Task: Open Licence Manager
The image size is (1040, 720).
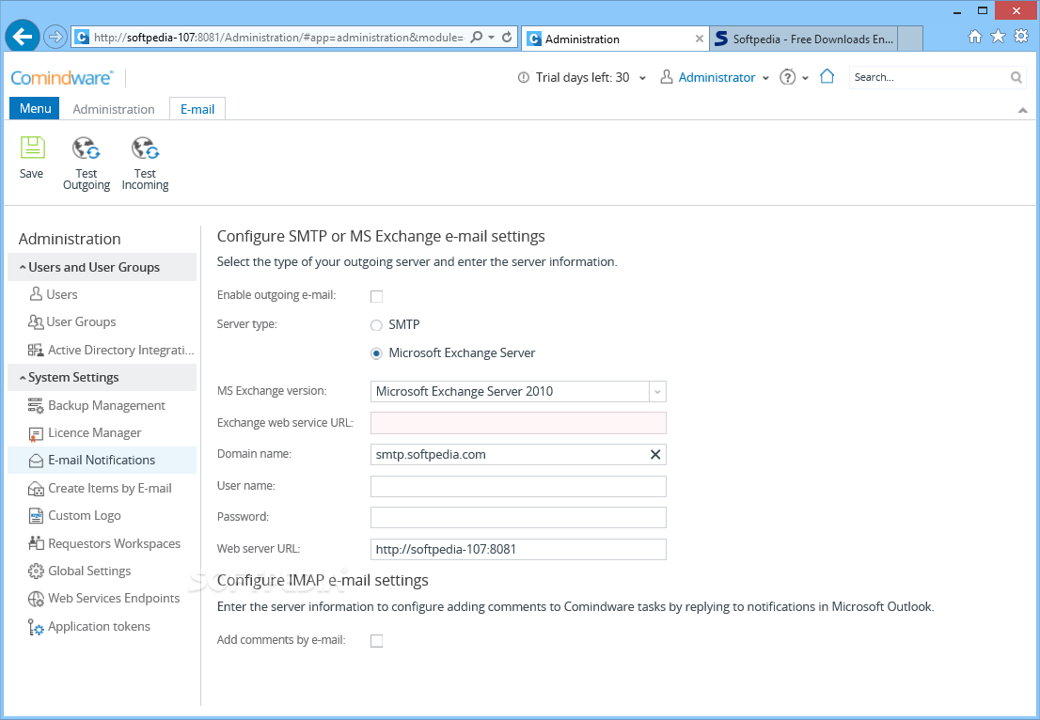Action: pos(85,433)
